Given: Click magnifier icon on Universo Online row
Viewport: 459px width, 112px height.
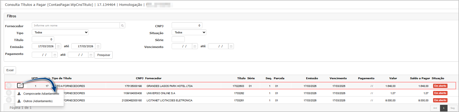Looking at the screenshot, I should click(x=9, y=93).
